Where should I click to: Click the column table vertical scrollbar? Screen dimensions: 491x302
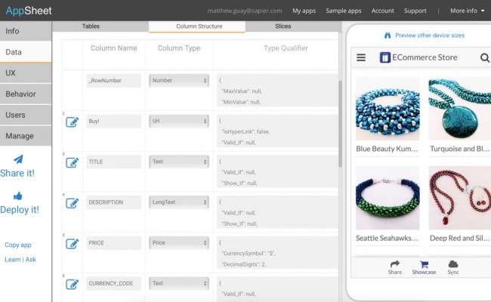click(x=340, y=124)
